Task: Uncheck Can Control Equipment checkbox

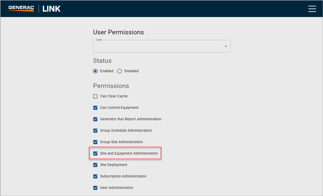Action: tap(95, 108)
